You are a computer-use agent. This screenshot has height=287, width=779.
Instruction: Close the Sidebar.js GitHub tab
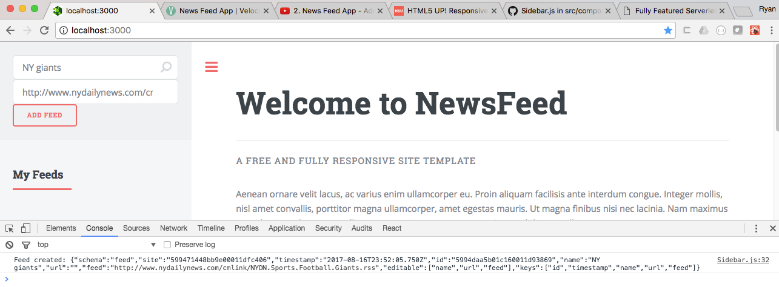[x=607, y=11]
